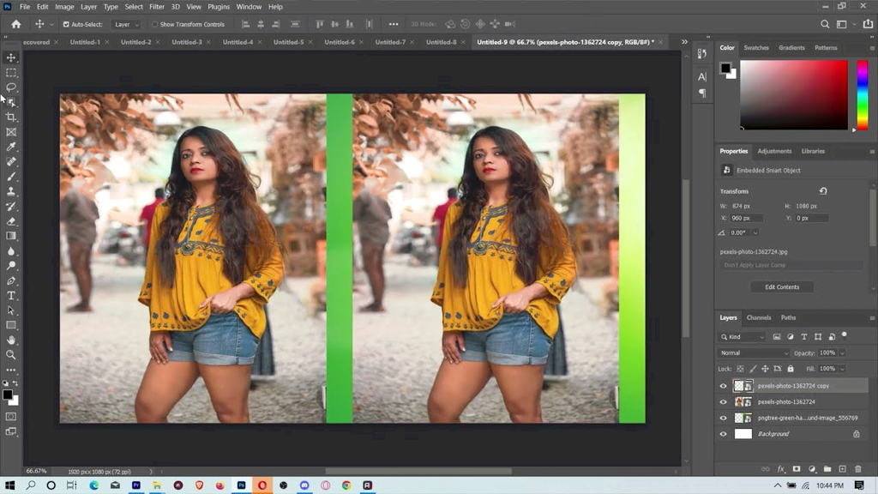Click the Add layer mask icon
The height and width of the screenshot is (494, 878).
(x=796, y=469)
